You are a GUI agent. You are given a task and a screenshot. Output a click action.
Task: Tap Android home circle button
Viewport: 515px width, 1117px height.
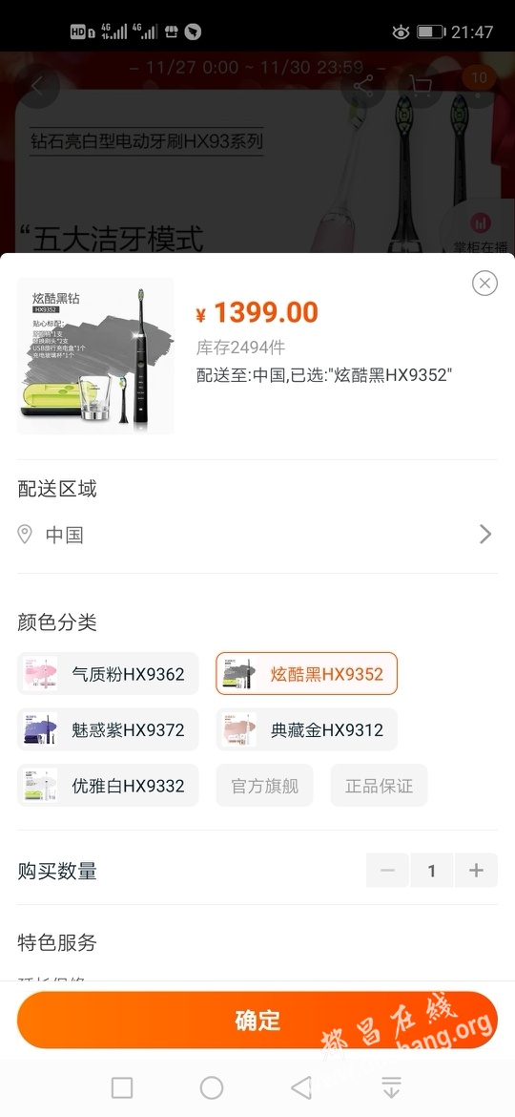(212, 1087)
